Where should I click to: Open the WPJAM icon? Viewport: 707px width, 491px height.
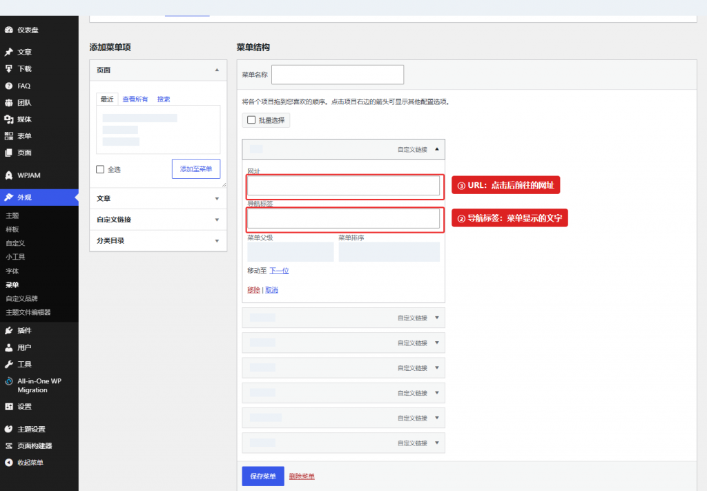click(8, 175)
